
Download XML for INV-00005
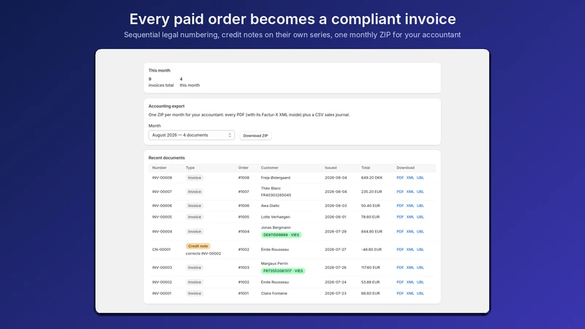[410, 217]
